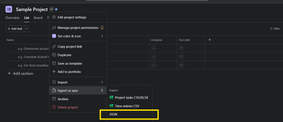Star the Sample Project as favorite

(x=56, y=9)
